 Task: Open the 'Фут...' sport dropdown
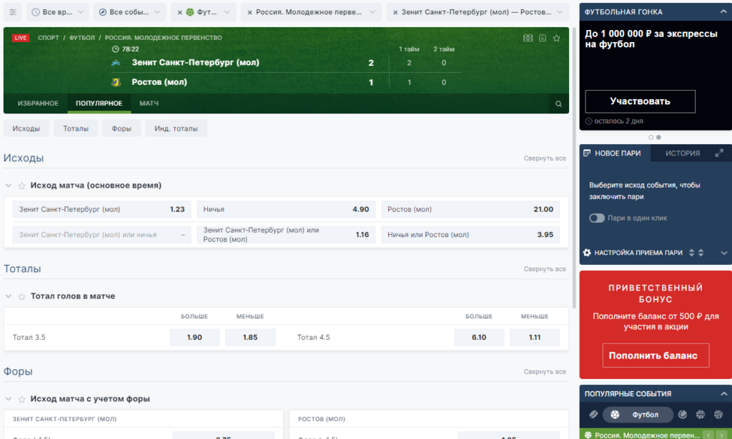point(204,12)
